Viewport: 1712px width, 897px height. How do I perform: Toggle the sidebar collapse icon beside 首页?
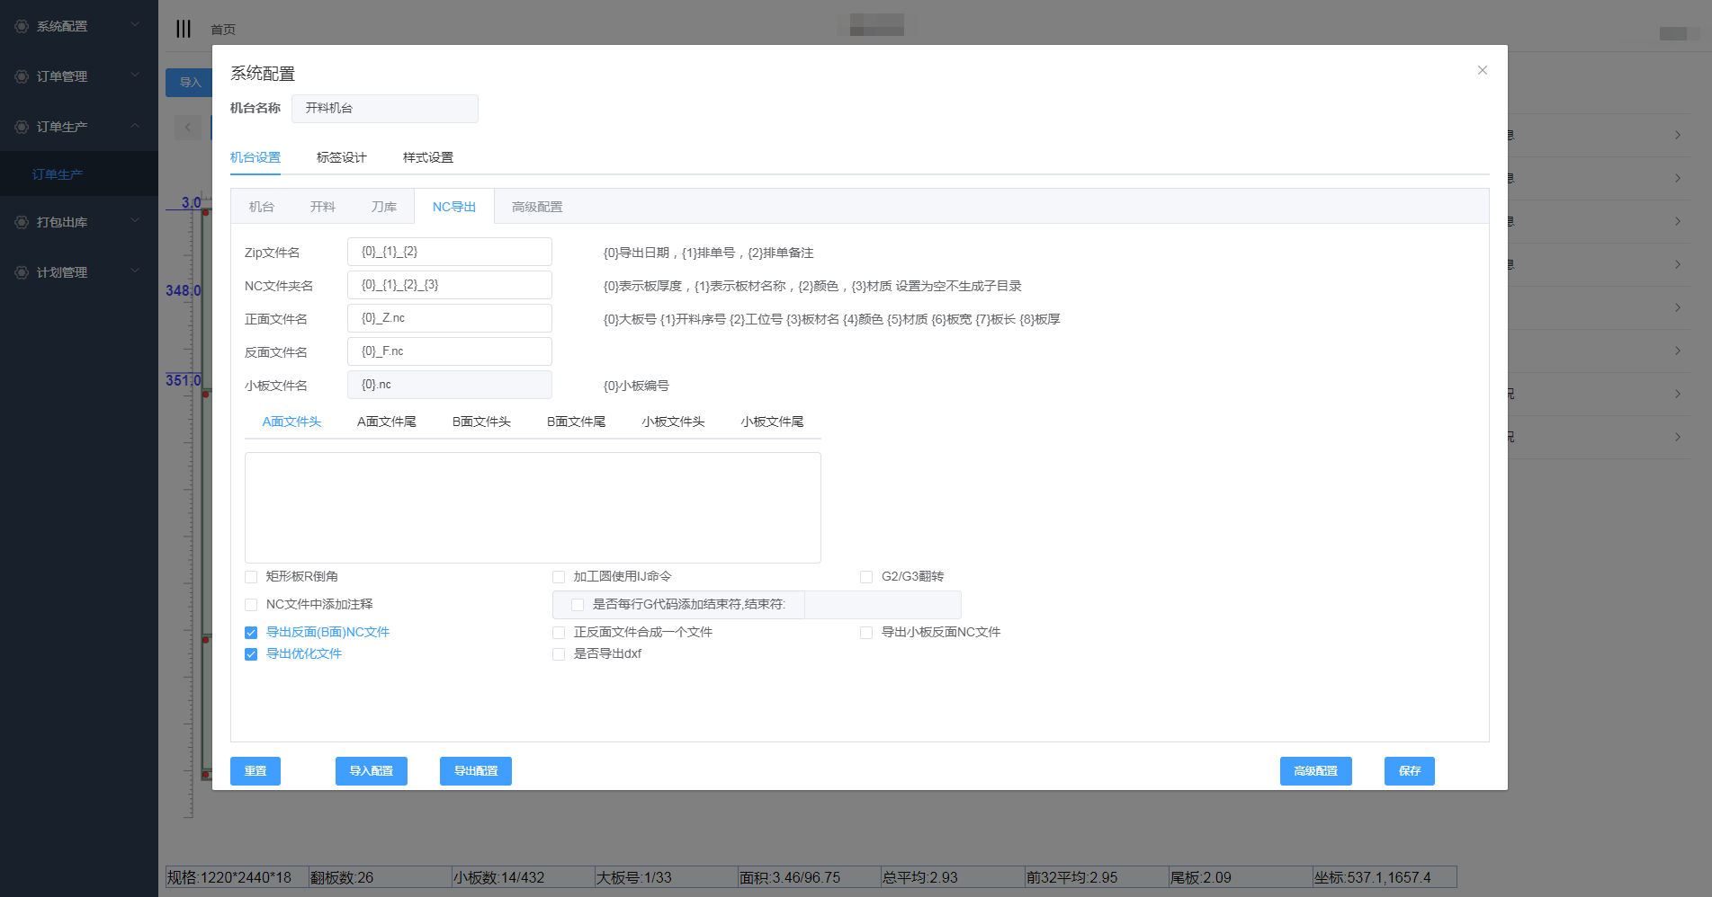(x=184, y=29)
